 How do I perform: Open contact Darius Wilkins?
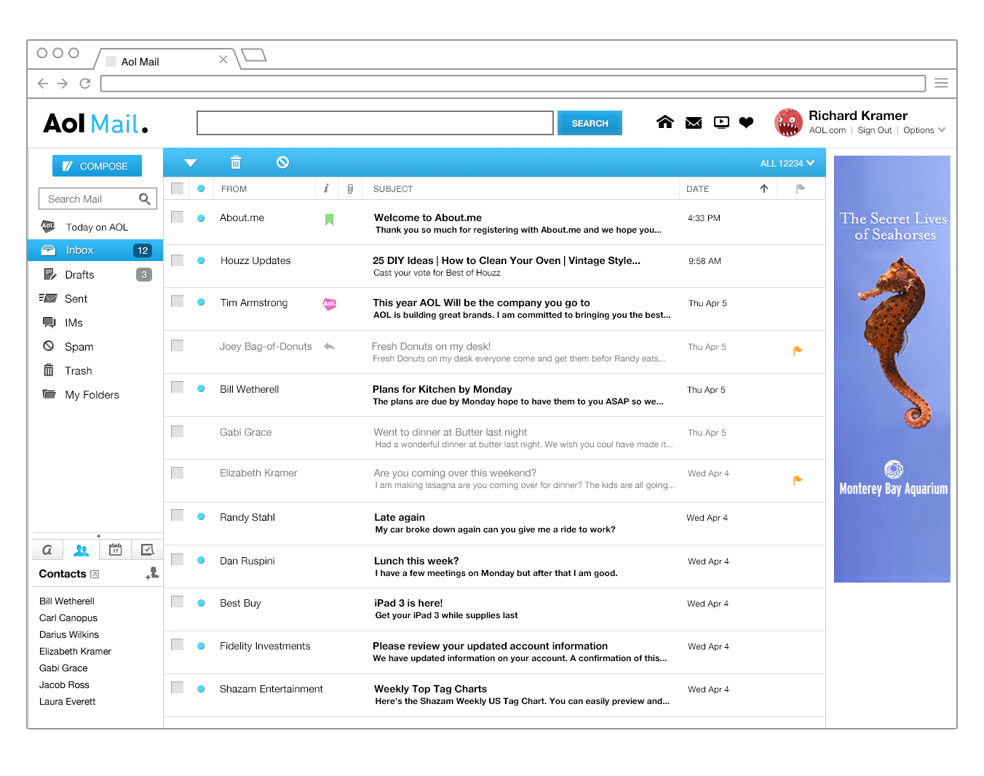pyautogui.click(x=69, y=634)
